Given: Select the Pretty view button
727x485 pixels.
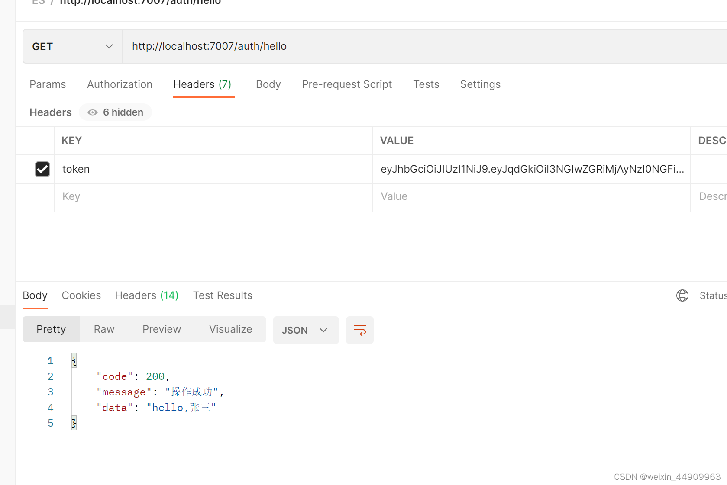Looking at the screenshot, I should pyautogui.click(x=51, y=329).
